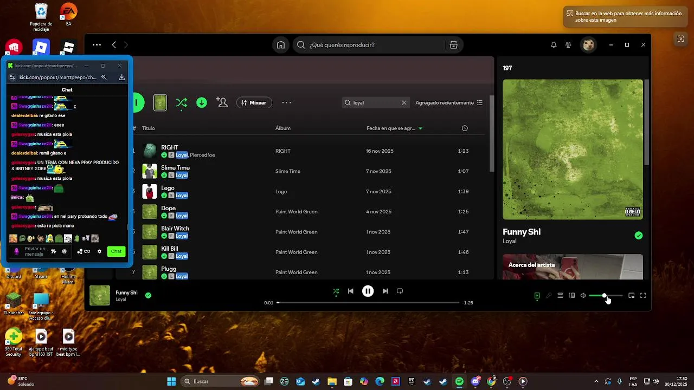The height and width of the screenshot is (390, 694).
Task: Toggle repeat mode
Action: click(400, 291)
